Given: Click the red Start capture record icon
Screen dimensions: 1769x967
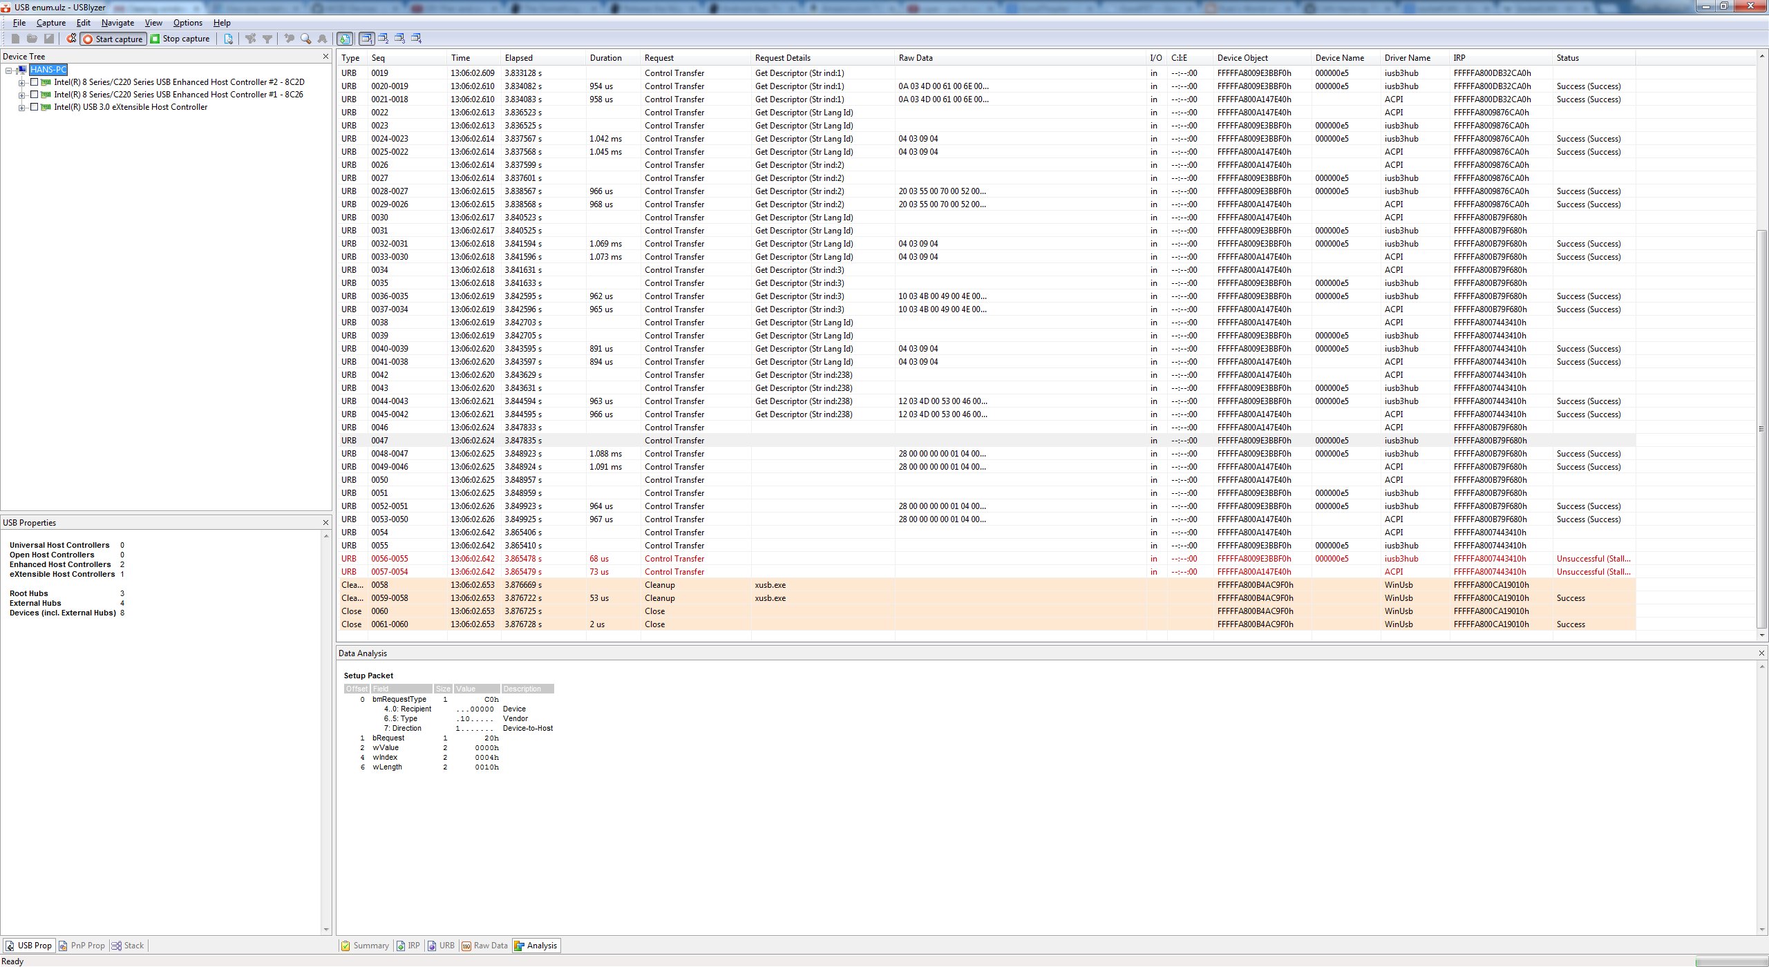Looking at the screenshot, I should (87, 39).
